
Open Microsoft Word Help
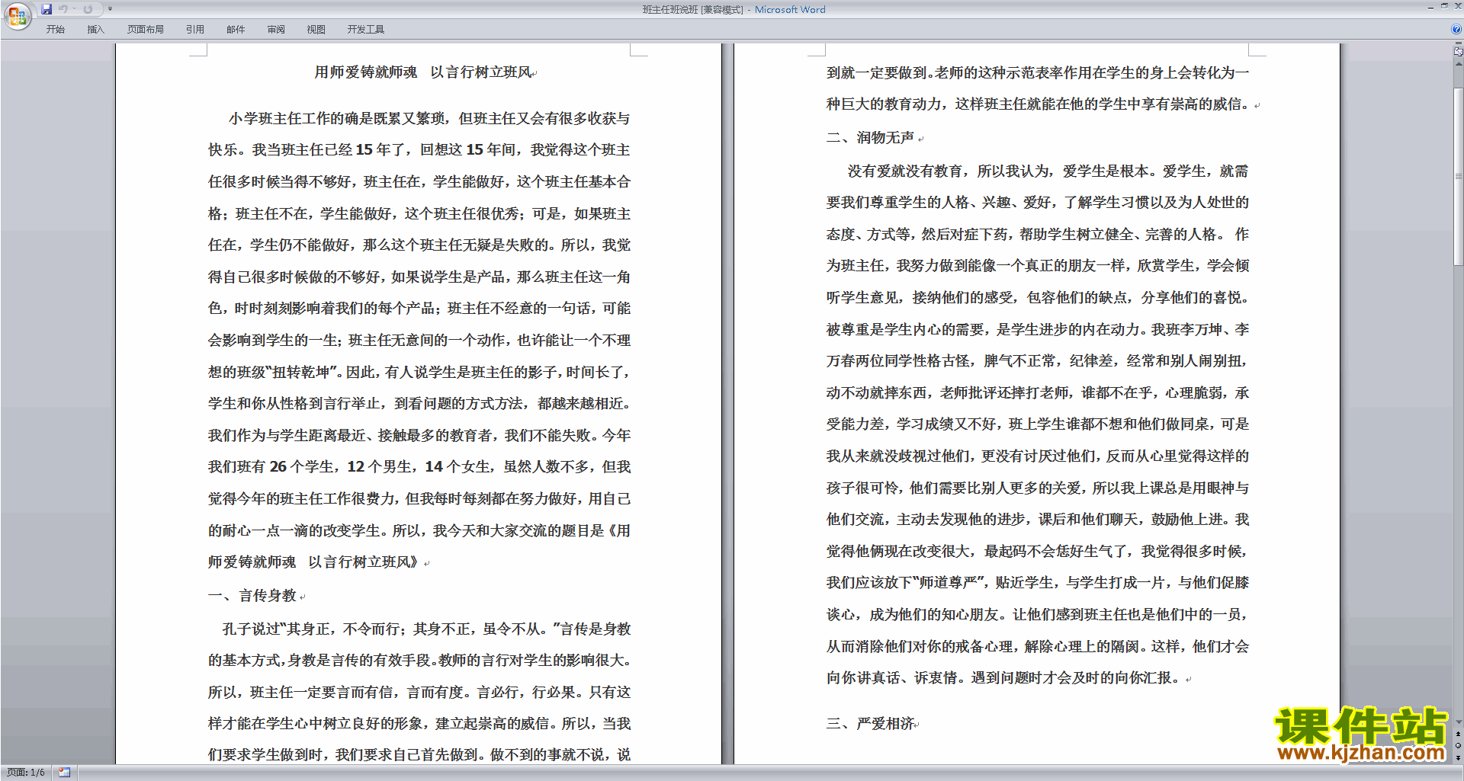tap(1456, 30)
